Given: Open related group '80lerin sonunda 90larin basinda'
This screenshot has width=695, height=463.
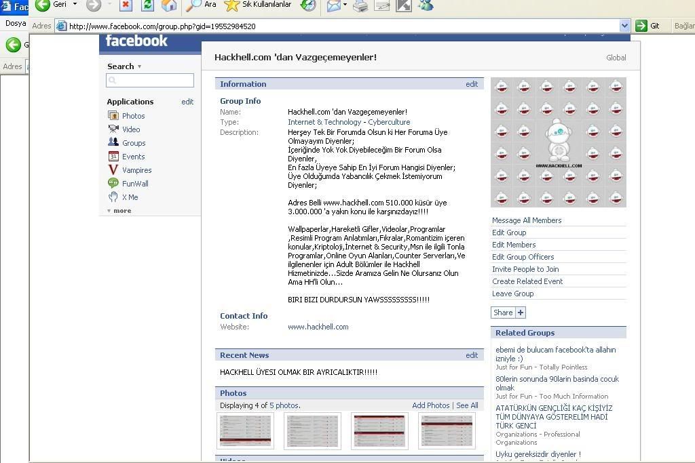Looking at the screenshot, I should tap(557, 383).
